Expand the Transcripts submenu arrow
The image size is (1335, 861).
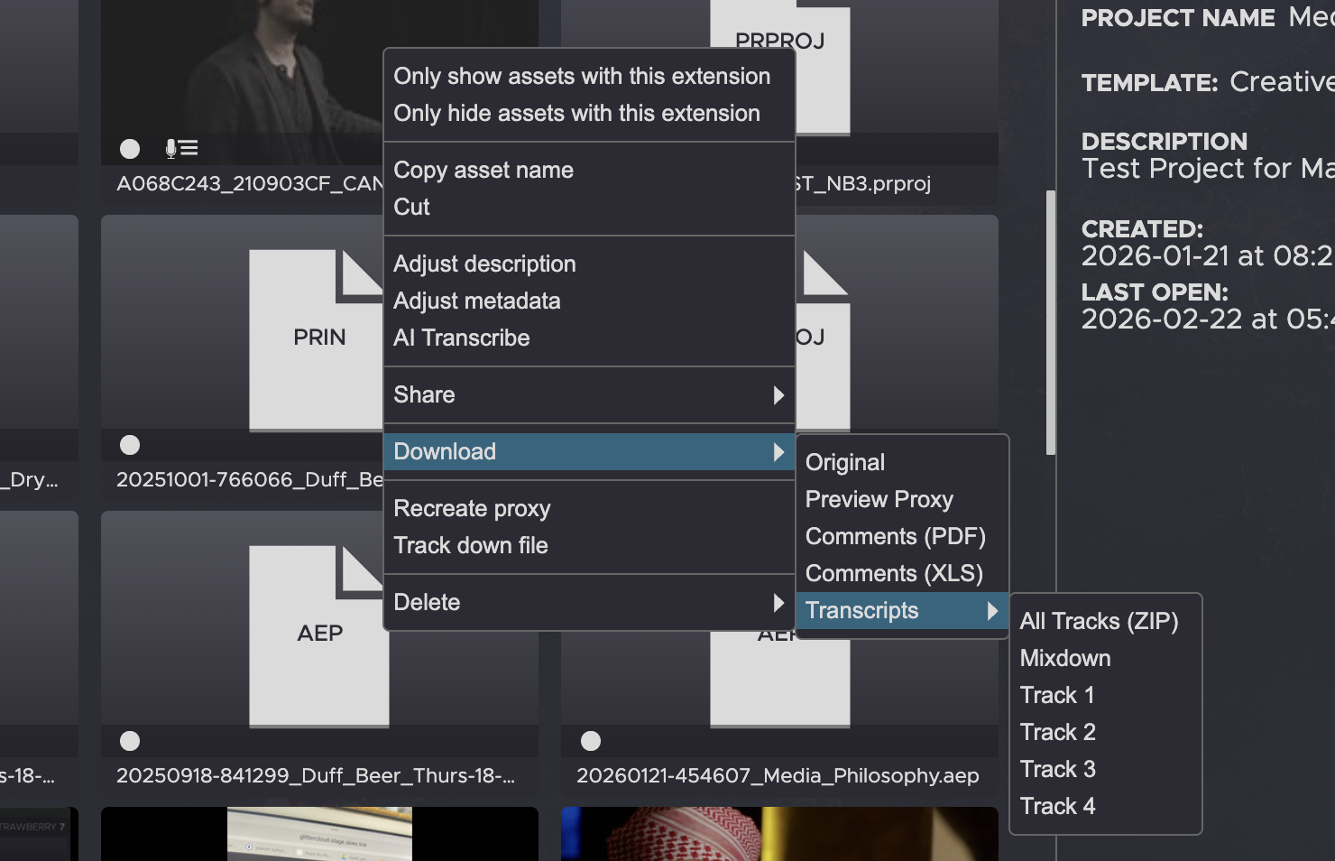point(992,611)
